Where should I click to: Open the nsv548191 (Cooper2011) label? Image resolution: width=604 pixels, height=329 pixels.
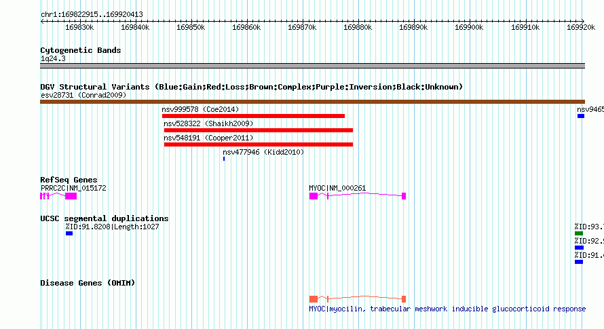point(208,138)
